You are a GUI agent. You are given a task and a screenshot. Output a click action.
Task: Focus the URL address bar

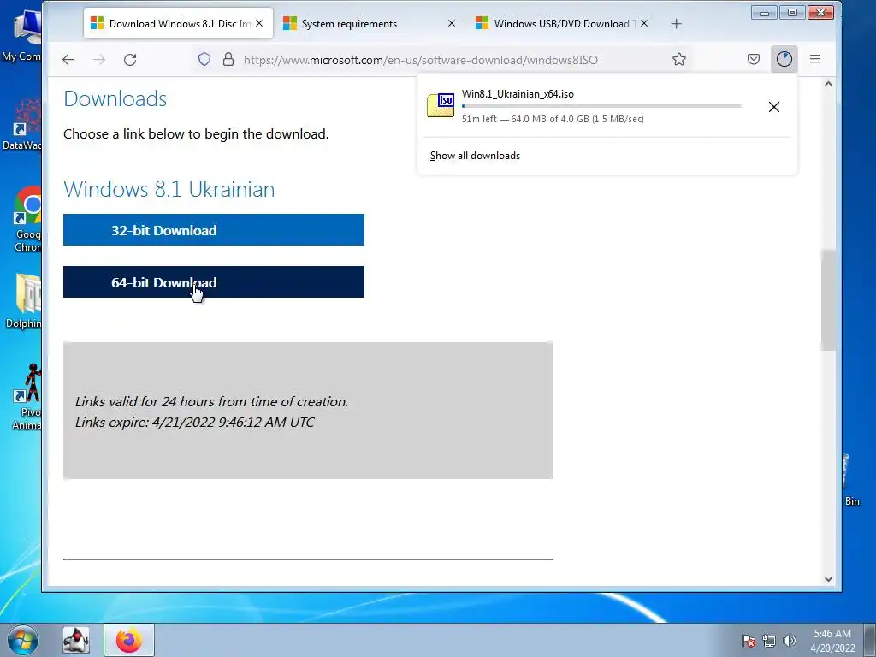pyautogui.click(x=420, y=60)
